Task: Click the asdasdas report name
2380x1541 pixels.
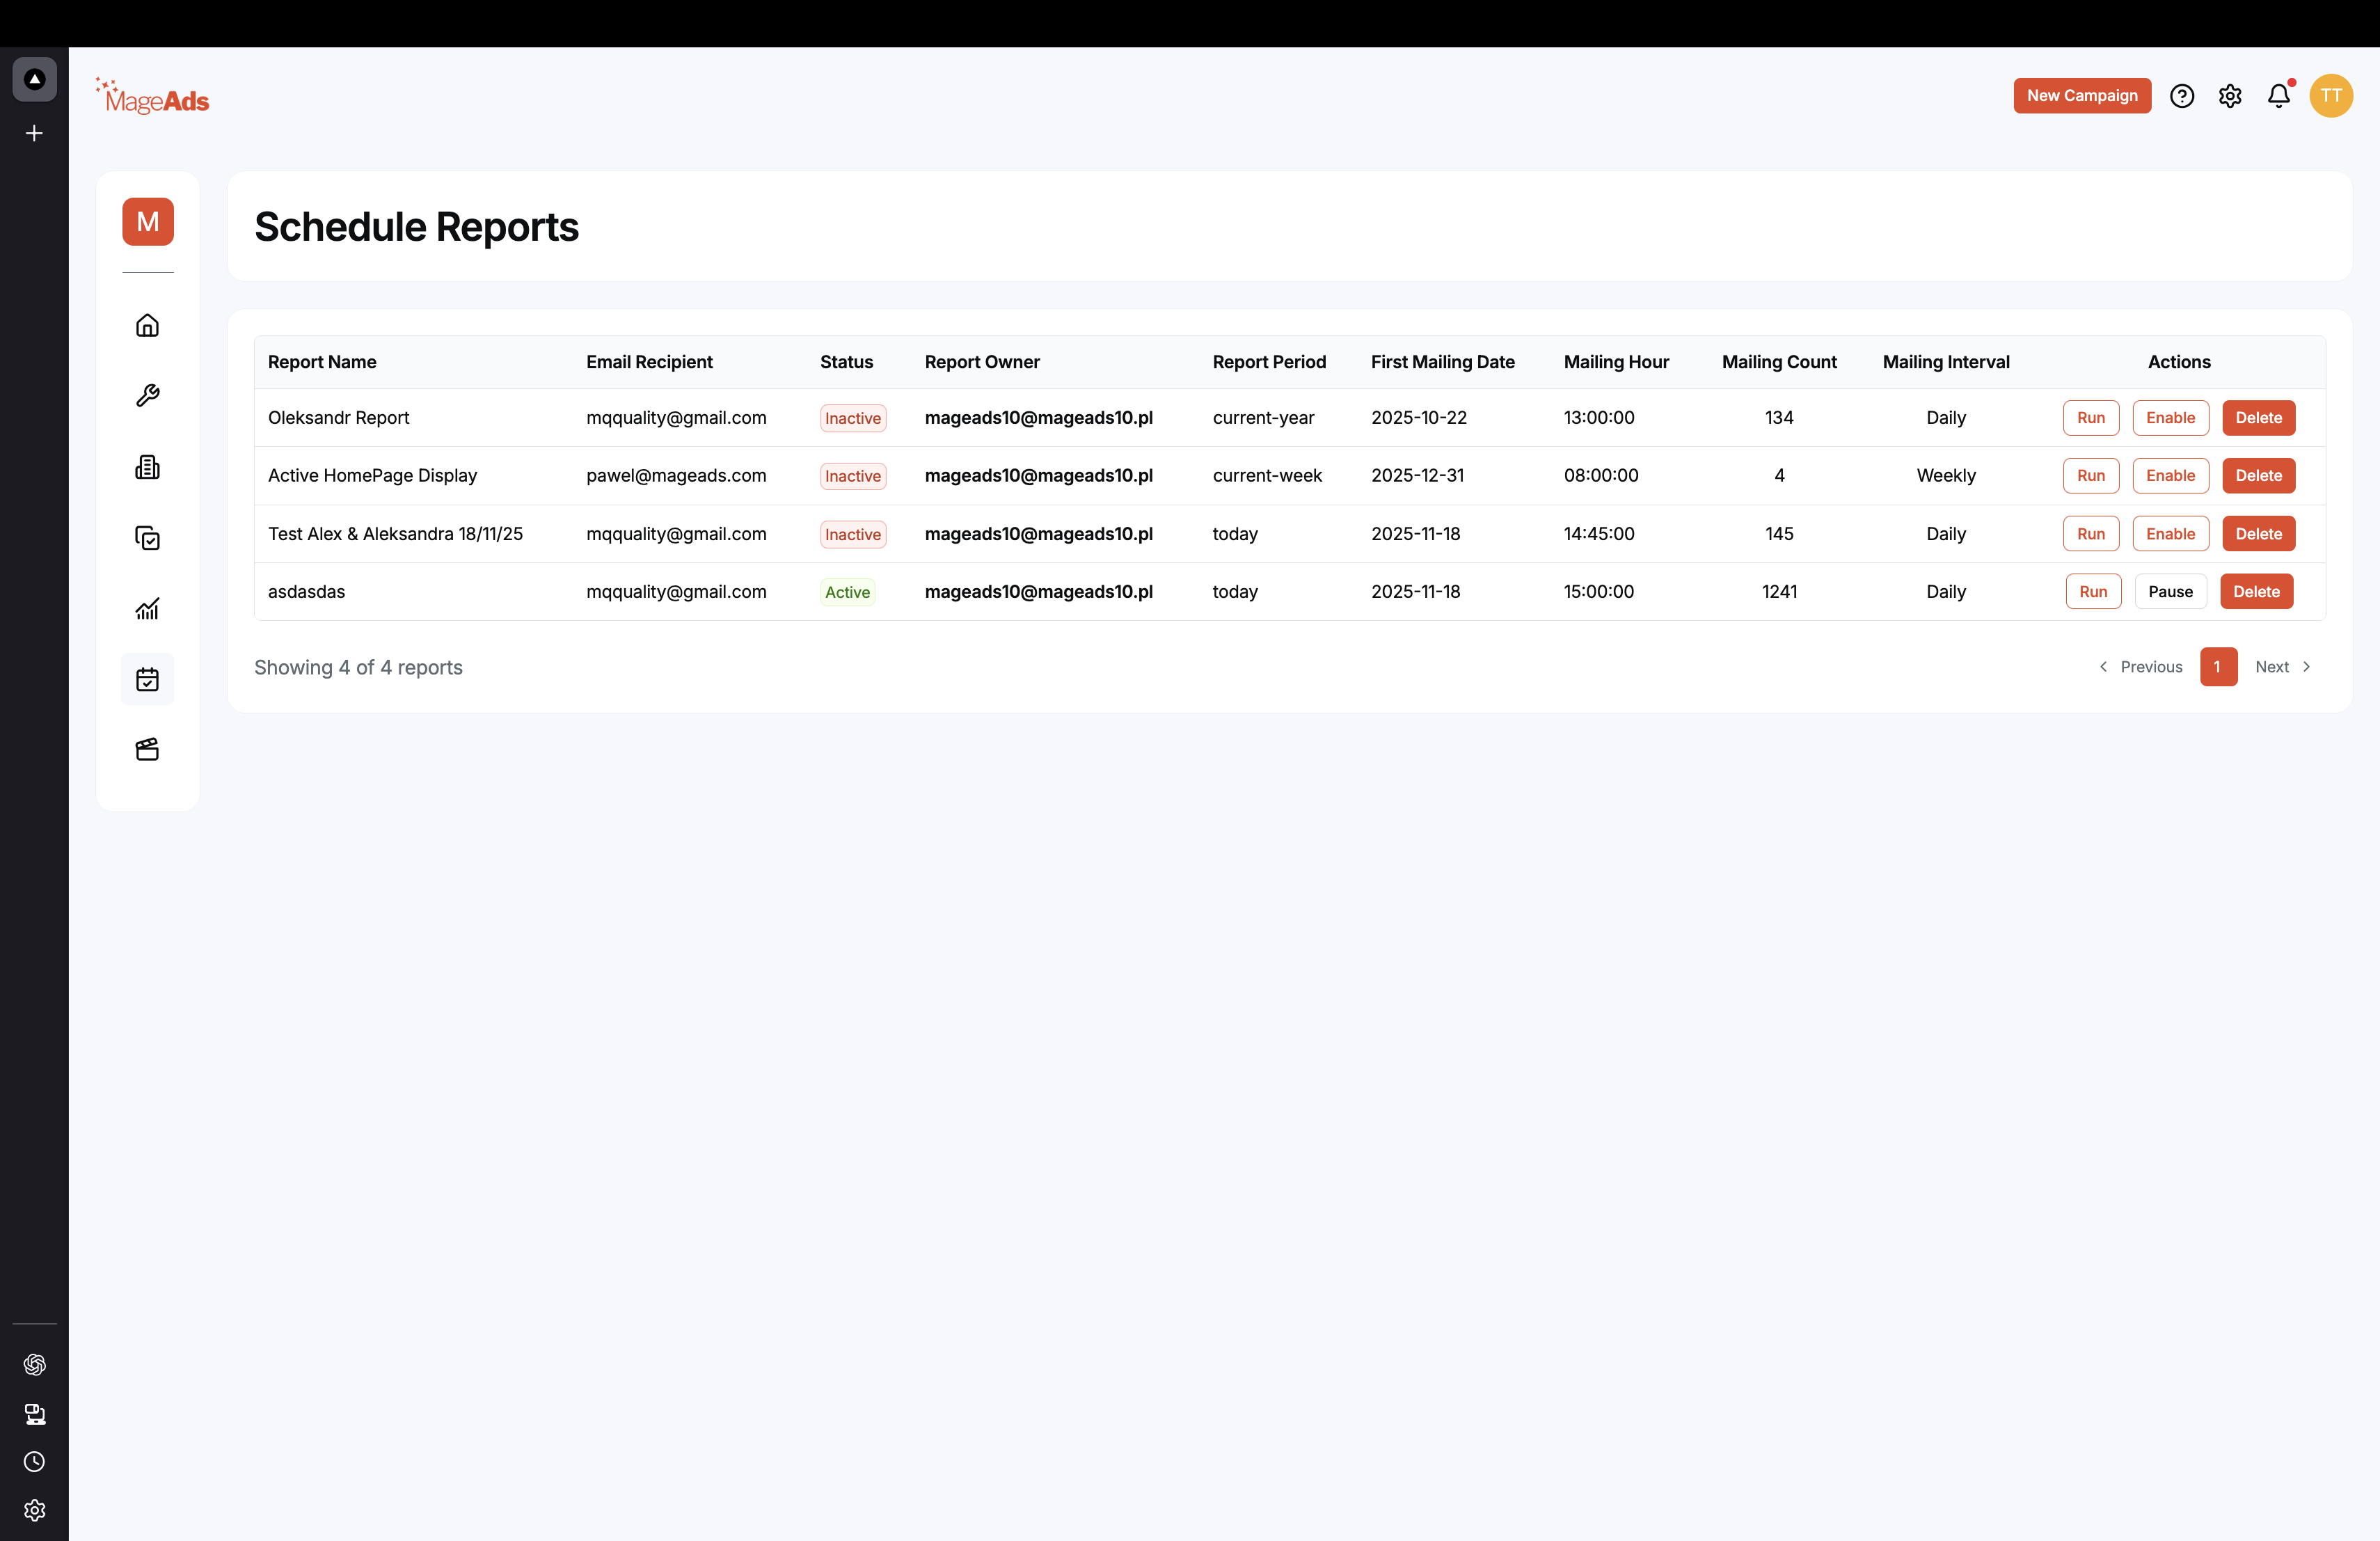Action: (306, 592)
